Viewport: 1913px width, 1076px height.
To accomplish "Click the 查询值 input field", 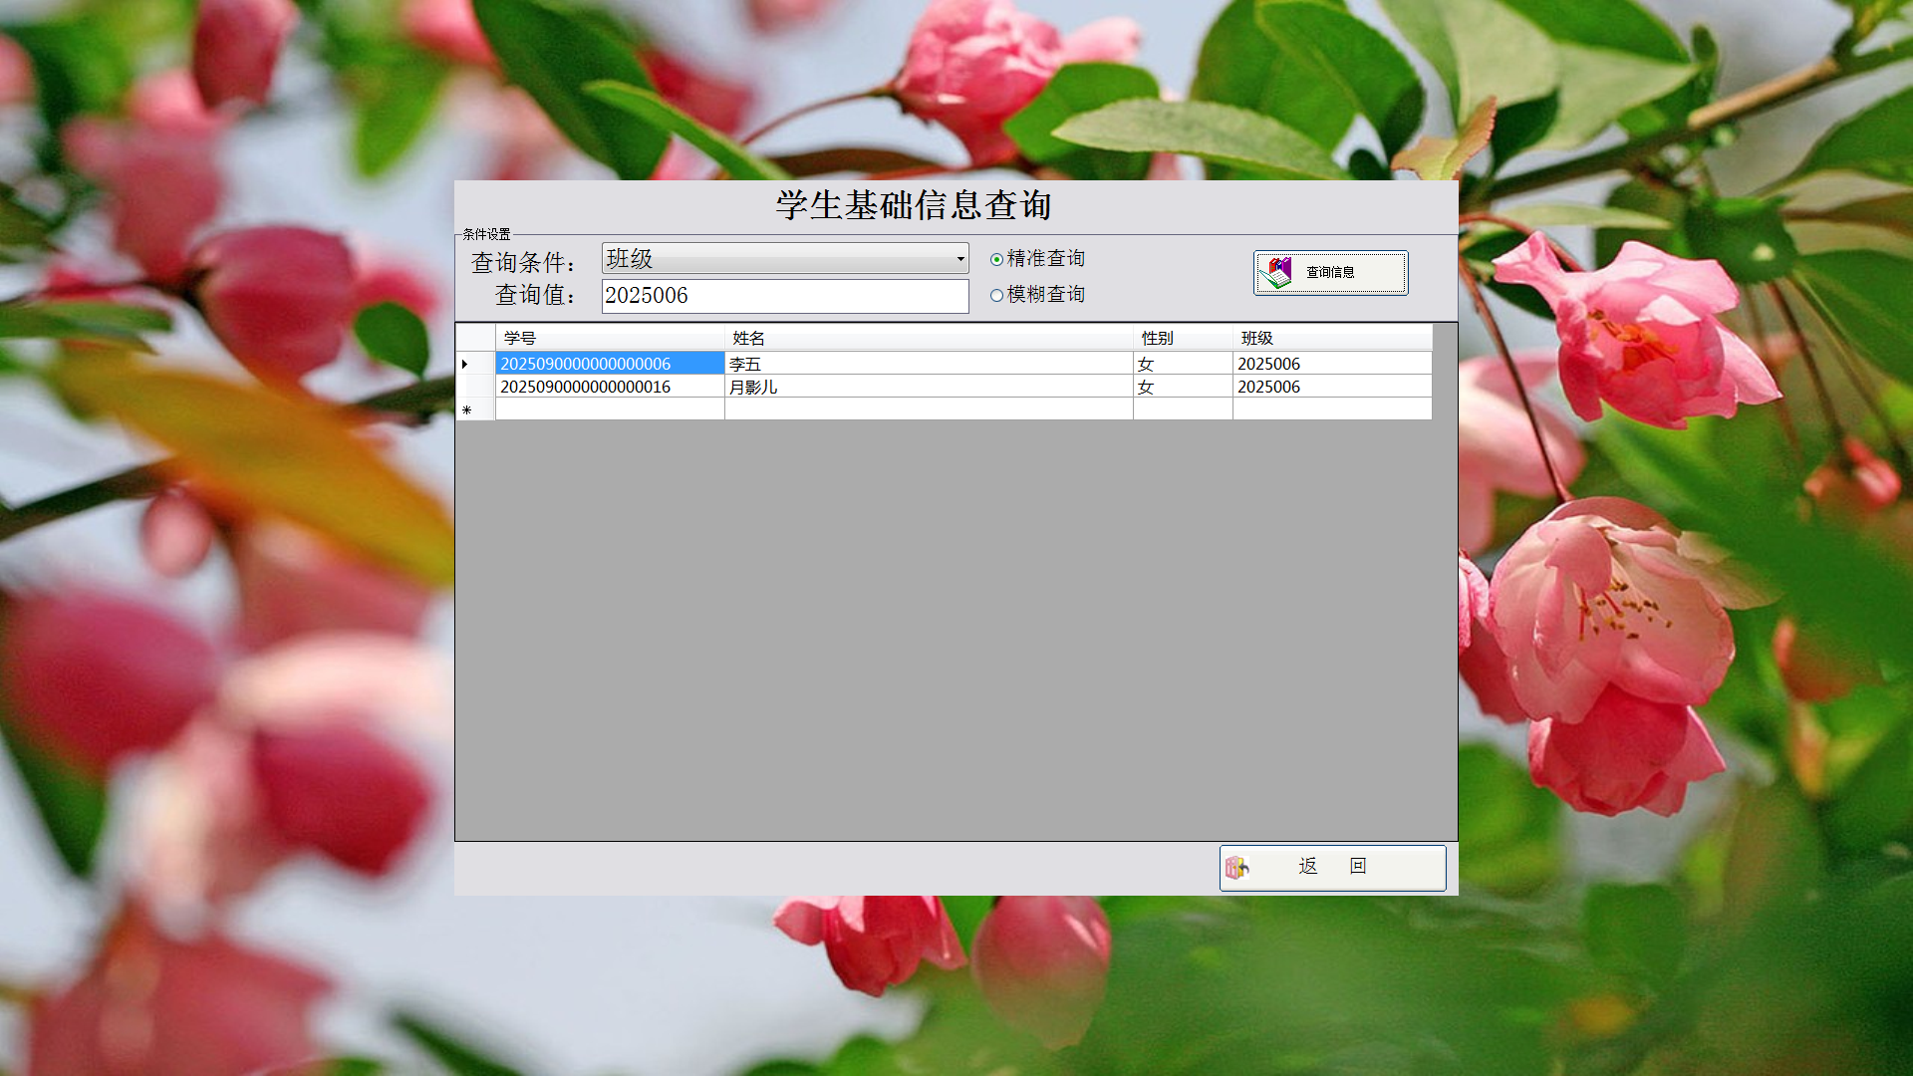I will pos(784,296).
